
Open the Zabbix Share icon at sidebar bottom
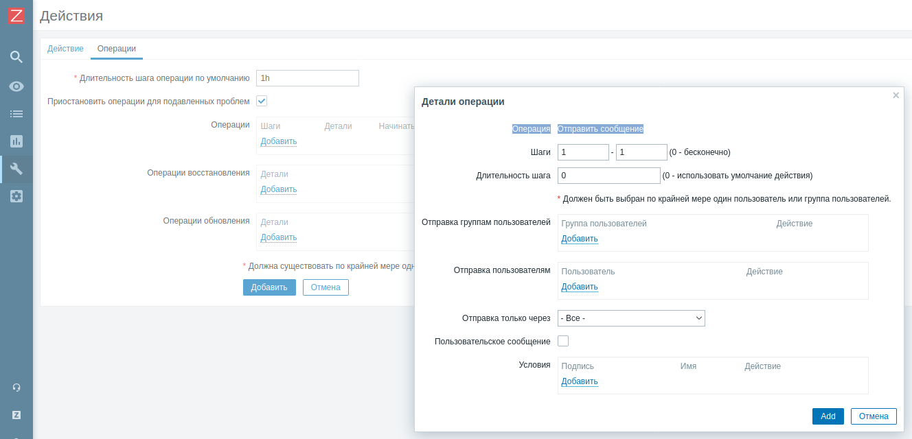click(x=16, y=414)
